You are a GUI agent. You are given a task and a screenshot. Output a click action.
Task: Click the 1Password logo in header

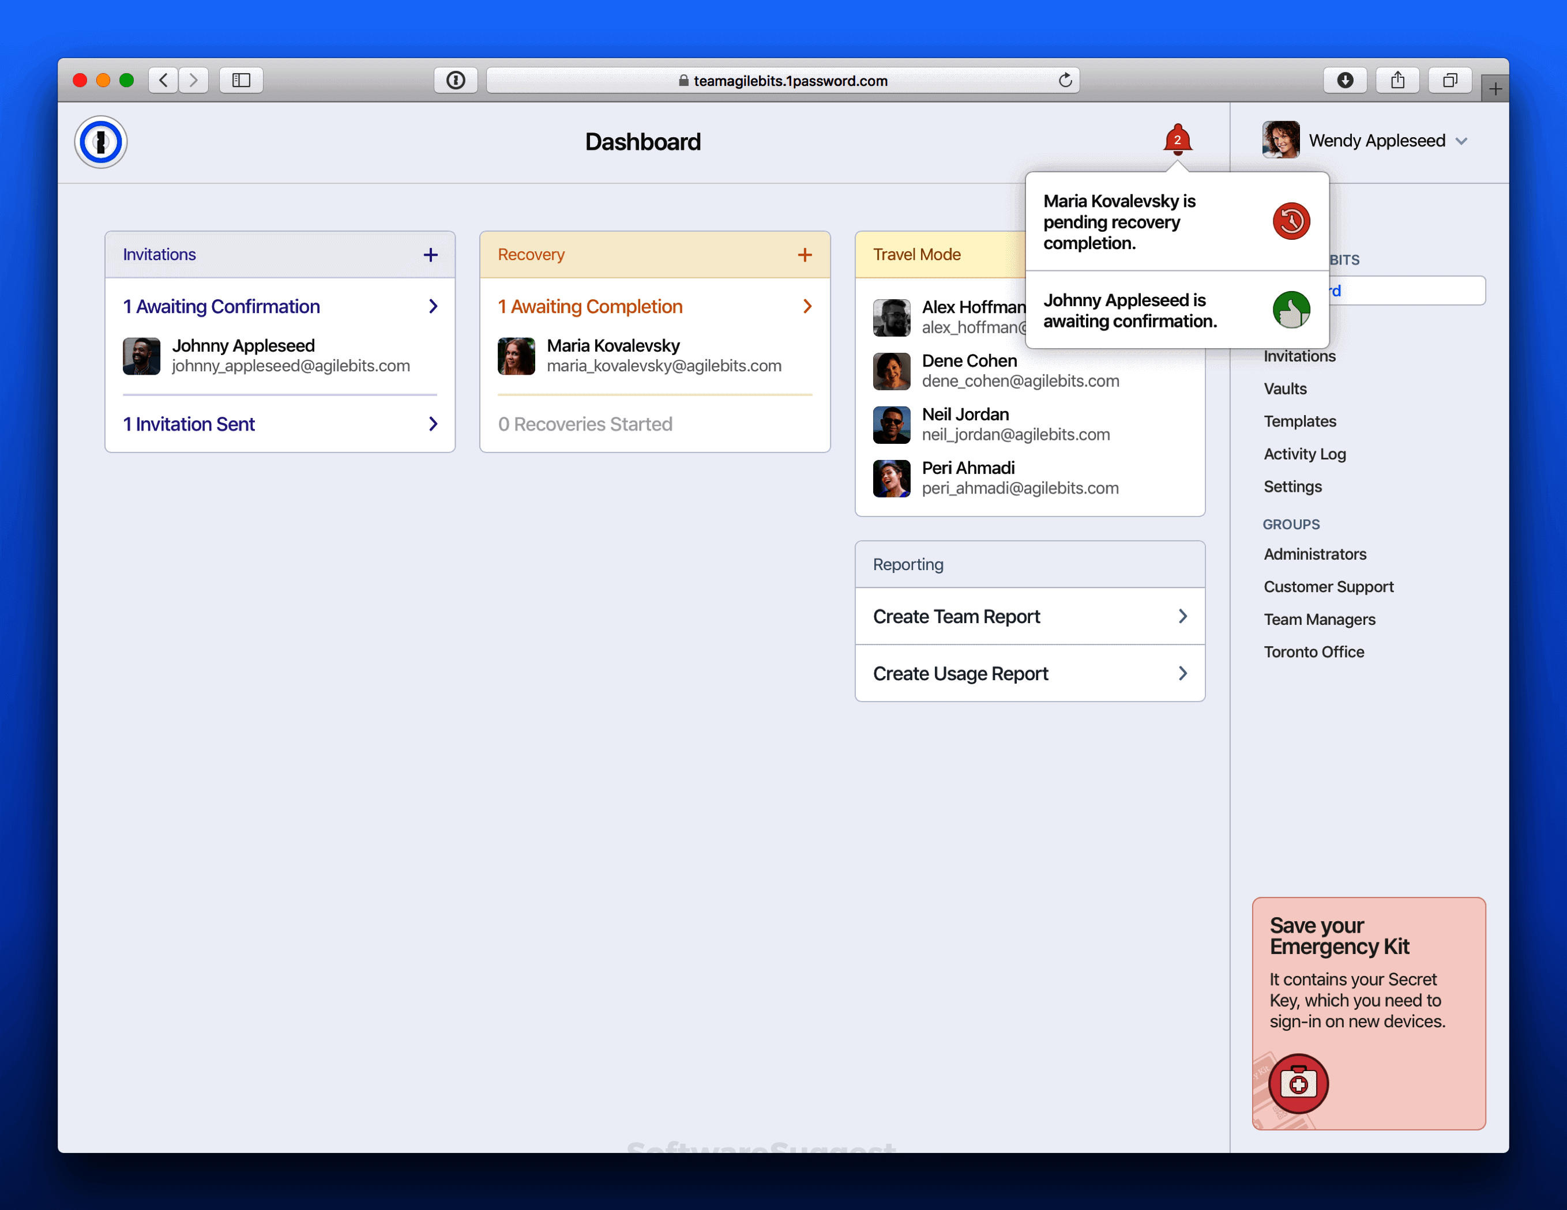coord(101,141)
